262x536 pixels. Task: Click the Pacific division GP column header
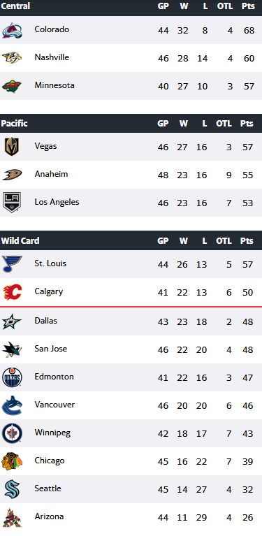click(x=163, y=124)
